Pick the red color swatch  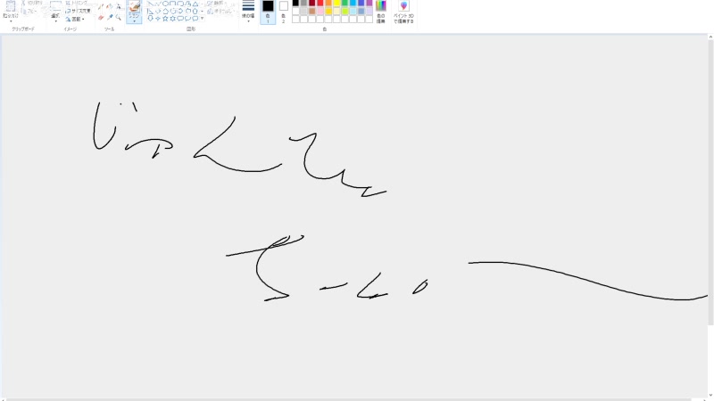pyautogui.click(x=320, y=3)
